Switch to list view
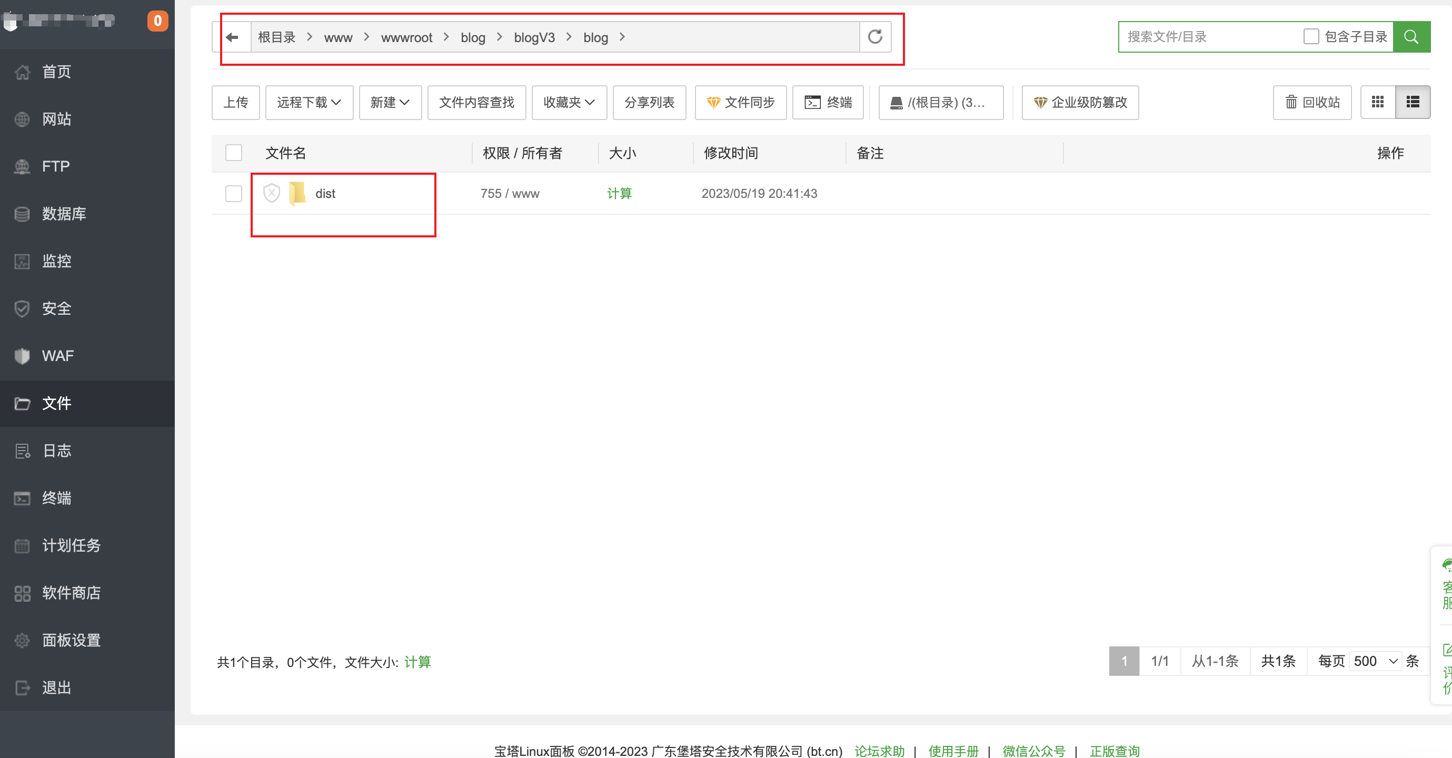 pos(1413,102)
